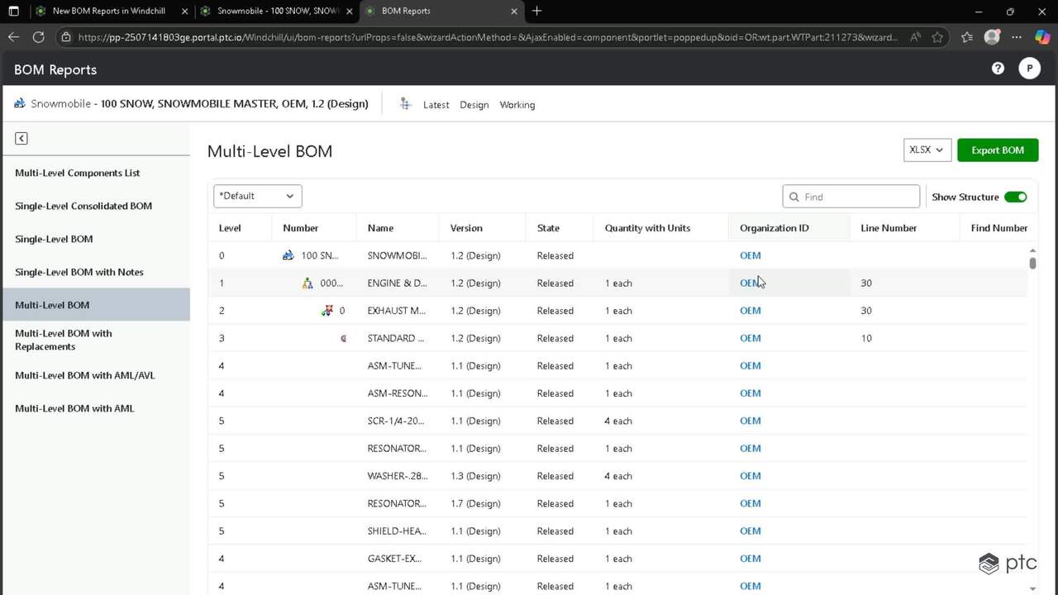Select the BOM Reports browser tab

(443, 11)
